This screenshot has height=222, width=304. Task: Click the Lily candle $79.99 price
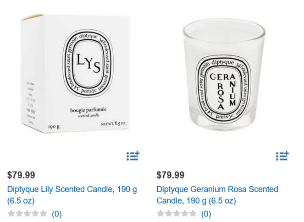[21, 175]
